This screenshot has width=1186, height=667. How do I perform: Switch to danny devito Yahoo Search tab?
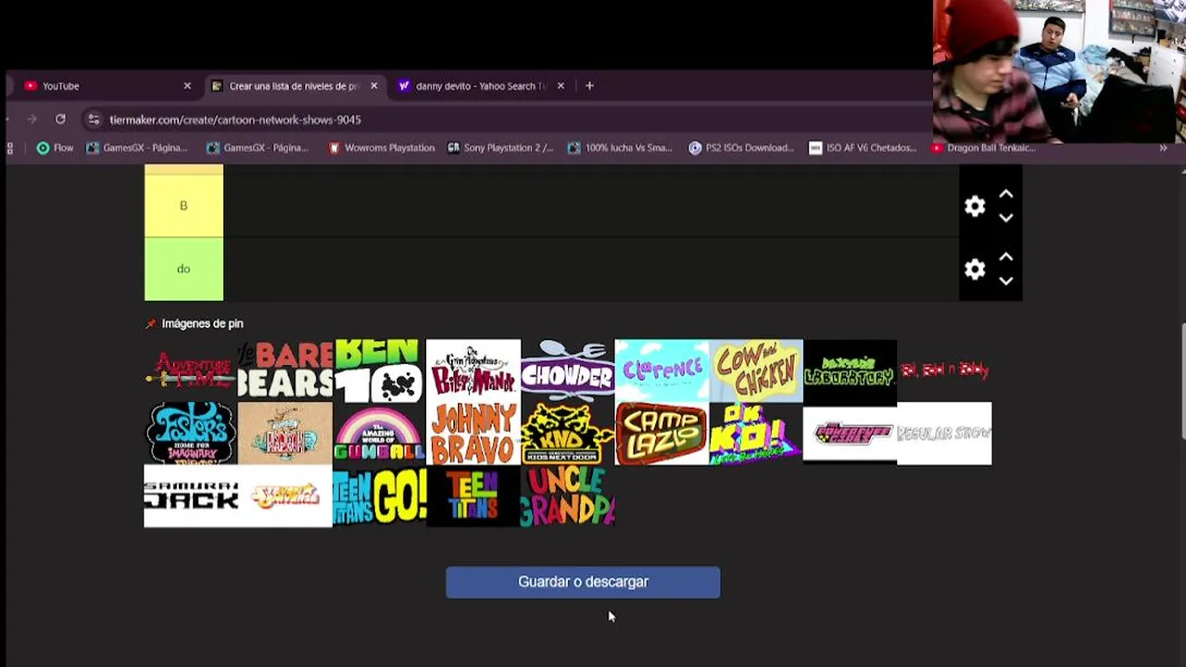(x=481, y=85)
